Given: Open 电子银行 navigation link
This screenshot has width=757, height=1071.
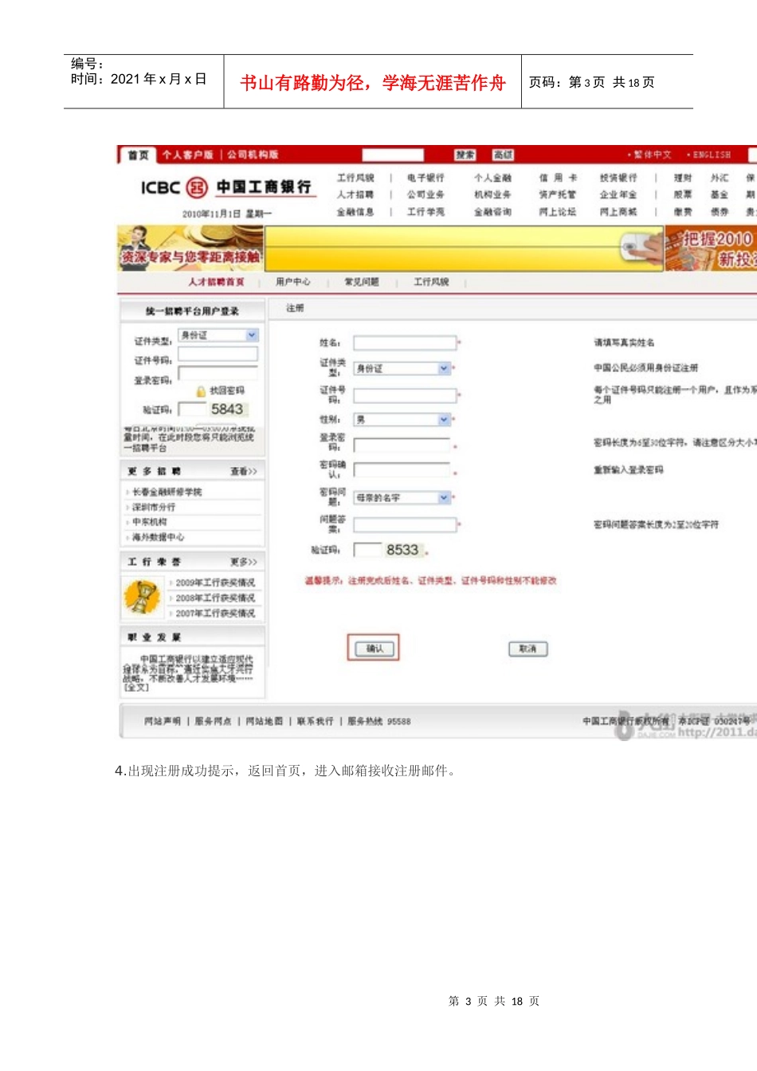Looking at the screenshot, I should pos(426,178).
